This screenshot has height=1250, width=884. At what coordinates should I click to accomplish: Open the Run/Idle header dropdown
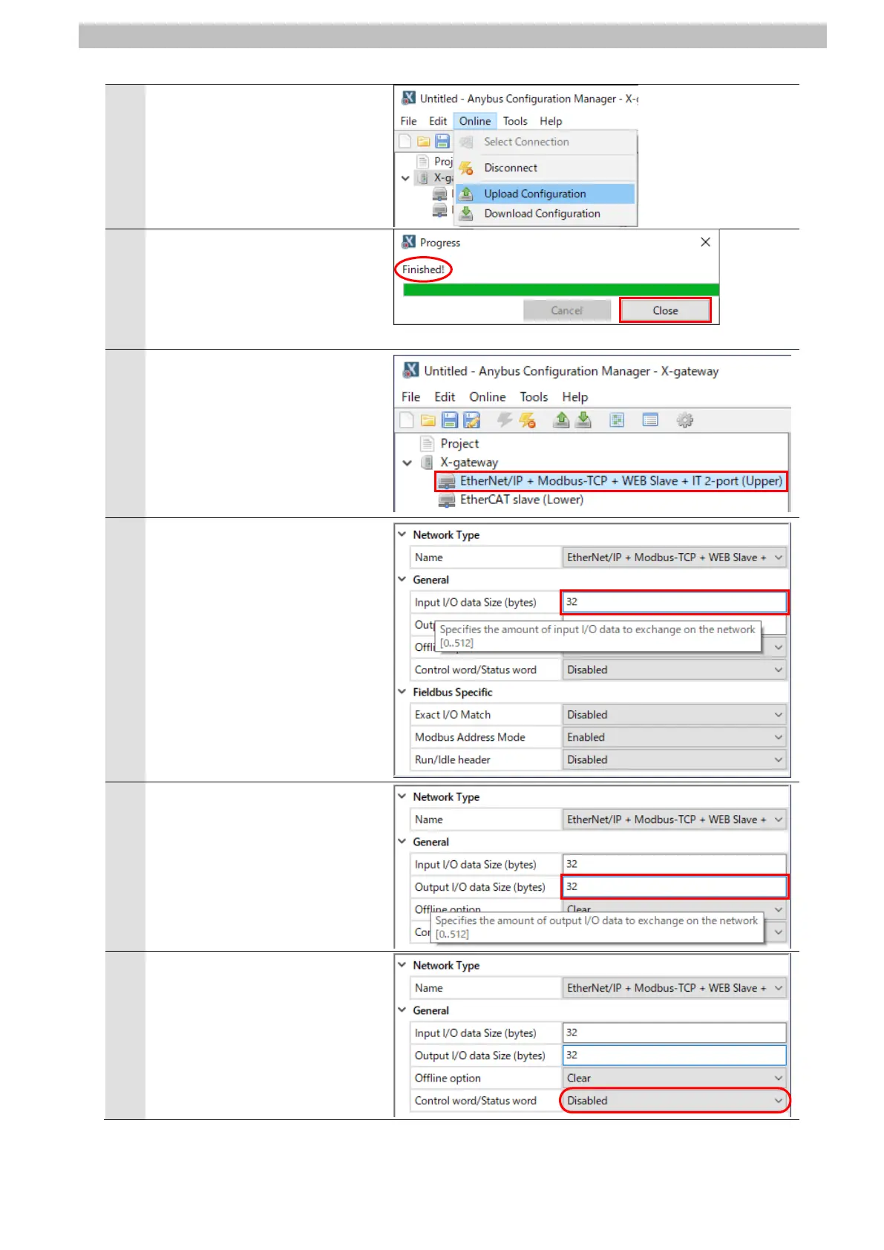click(674, 759)
